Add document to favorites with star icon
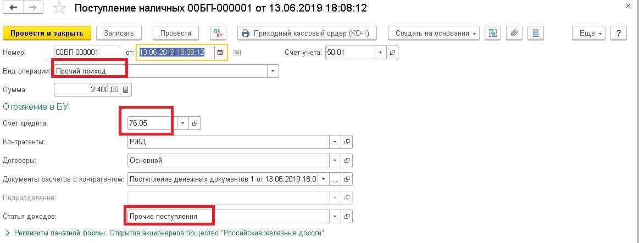The width and height of the screenshot is (639, 243). (59, 8)
